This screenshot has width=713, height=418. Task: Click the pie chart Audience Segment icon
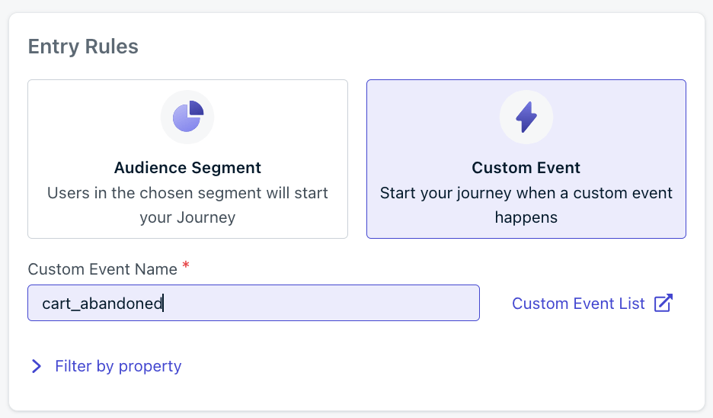(x=188, y=117)
